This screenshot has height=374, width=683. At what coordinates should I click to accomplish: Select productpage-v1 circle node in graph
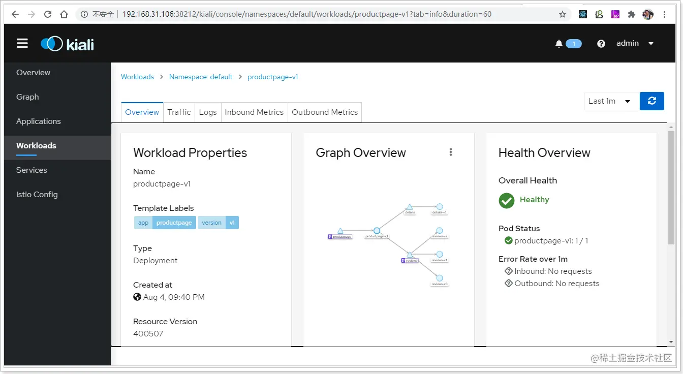tap(377, 231)
